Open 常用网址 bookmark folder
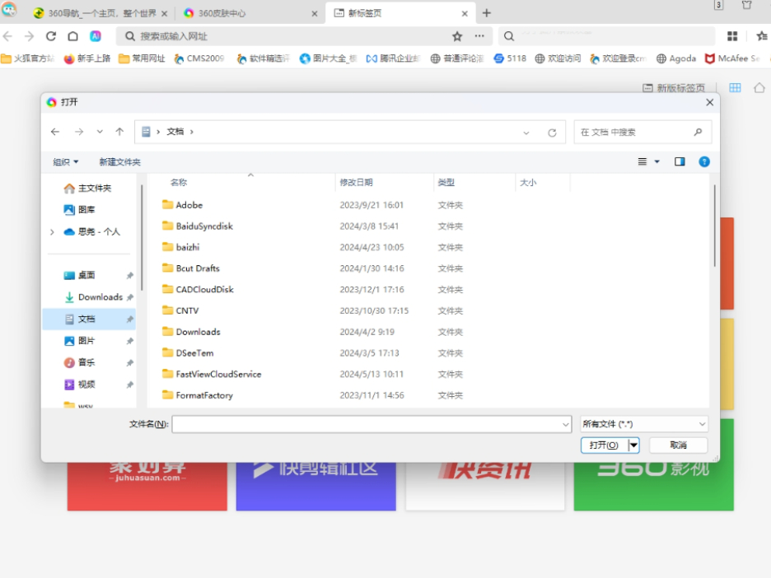This screenshot has height=578, width=771. 143,58
